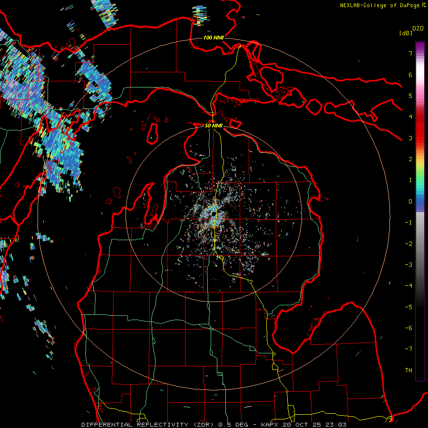The width and height of the screenshot is (428, 428).
Task: Click the DIFFERENTIAL REFLECTIVITY (ZDR) caption text
Action: coord(148,425)
